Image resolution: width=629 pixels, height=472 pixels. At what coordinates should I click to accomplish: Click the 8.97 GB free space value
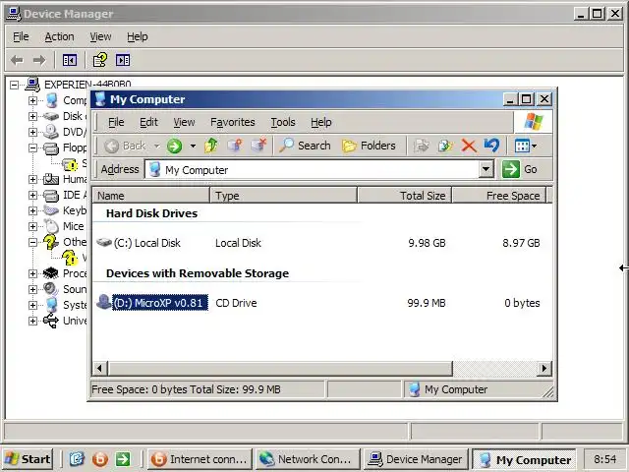tap(521, 243)
